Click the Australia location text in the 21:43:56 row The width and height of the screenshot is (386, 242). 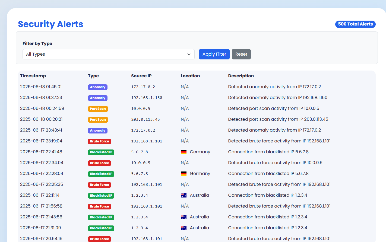click(x=200, y=217)
